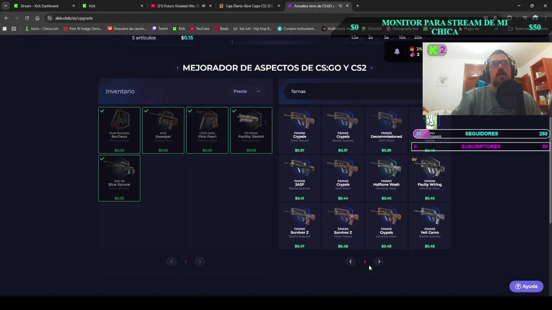Open the Free AI Image Generator bookmark

click(82, 29)
